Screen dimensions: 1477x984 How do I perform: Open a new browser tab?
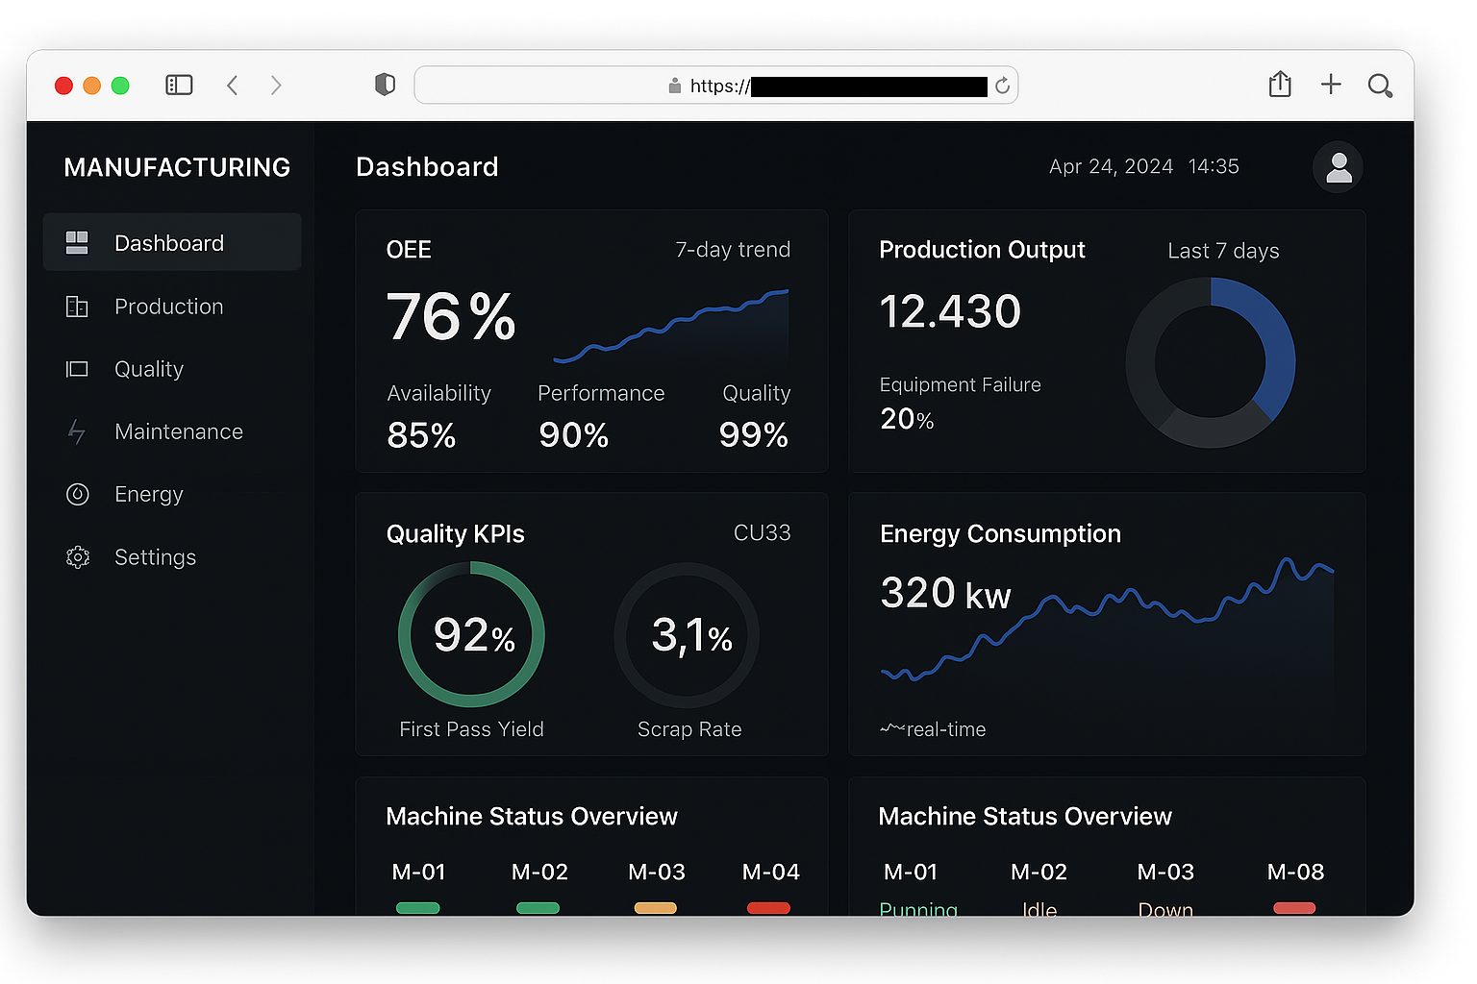point(1331,85)
